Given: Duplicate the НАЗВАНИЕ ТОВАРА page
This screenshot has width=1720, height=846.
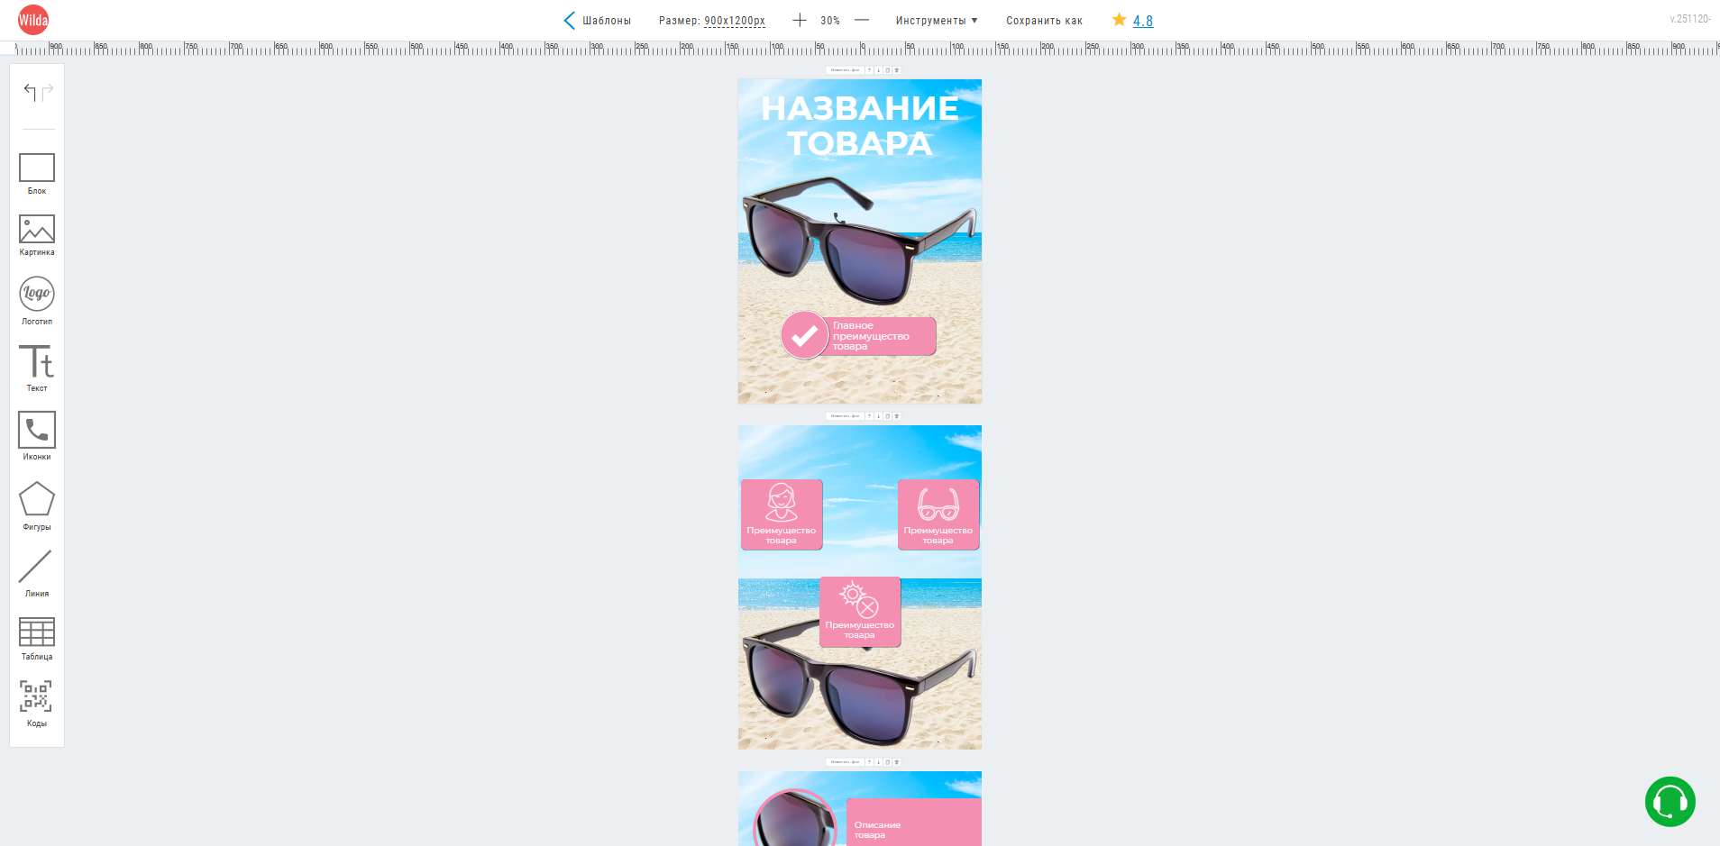Looking at the screenshot, I should [888, 70].
